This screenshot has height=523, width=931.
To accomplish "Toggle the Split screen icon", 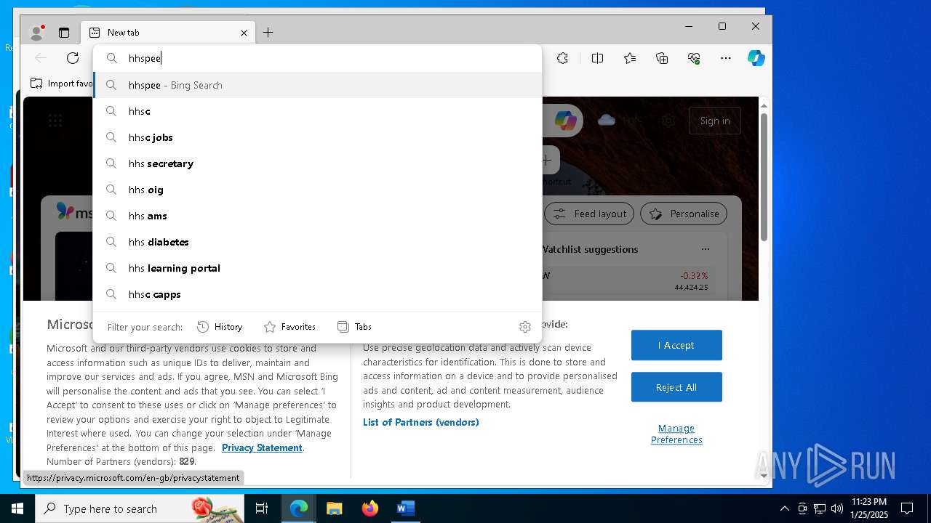I will point(597,58).
